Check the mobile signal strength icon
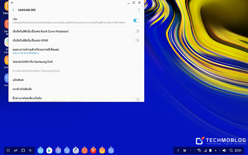This screenshot has height=155, width=248. point(205,150)
